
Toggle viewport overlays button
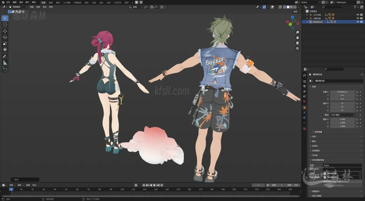pyautogui.click(x=272, y=7)
